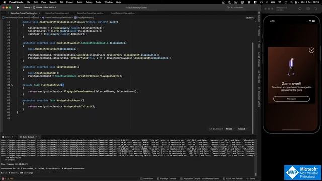Viewport: 322px width, 181px height.
Task: Click the battery icon in the menu bar
Action: pos(273,2)
